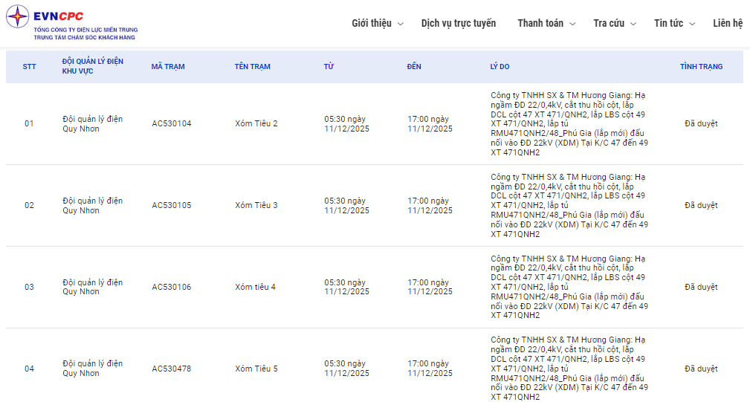The height and width of the screenshot is (402, 750).
Task: Go to Dịch vụ trực tuyến
Action: tap(458, 23)
